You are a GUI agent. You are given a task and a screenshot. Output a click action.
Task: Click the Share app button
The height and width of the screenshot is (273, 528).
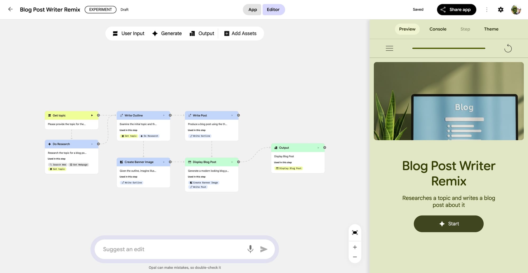456,10
